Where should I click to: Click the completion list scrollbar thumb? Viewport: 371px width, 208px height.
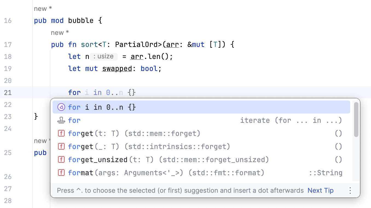tap(356, 120)
